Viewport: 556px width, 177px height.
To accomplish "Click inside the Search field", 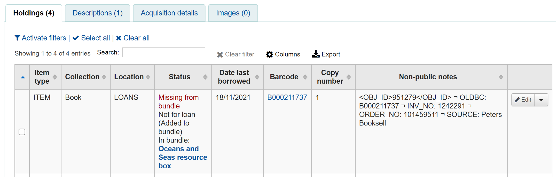I will (163, 52).
